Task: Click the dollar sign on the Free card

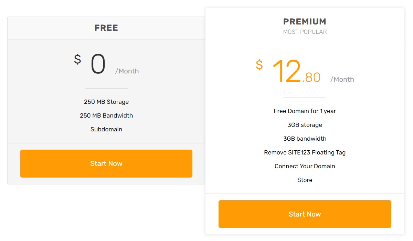Action: [x=77, y=59]
